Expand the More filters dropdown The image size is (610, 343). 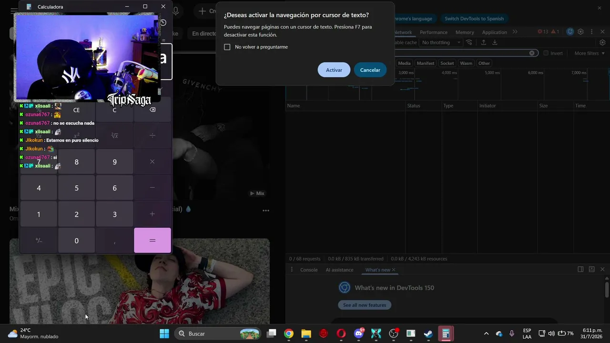[x=589, y=53]
